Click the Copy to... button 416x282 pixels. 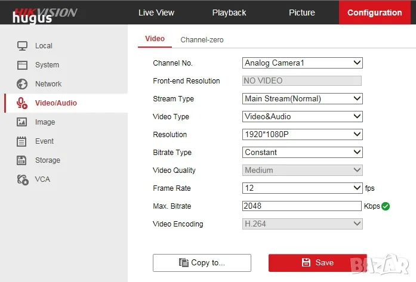click(x=202, y=262)
